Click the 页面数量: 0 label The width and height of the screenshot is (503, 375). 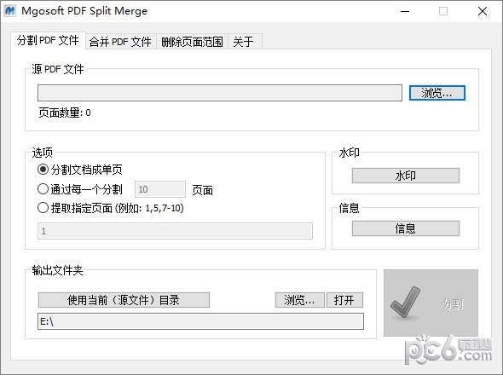(x=65, y=112)
